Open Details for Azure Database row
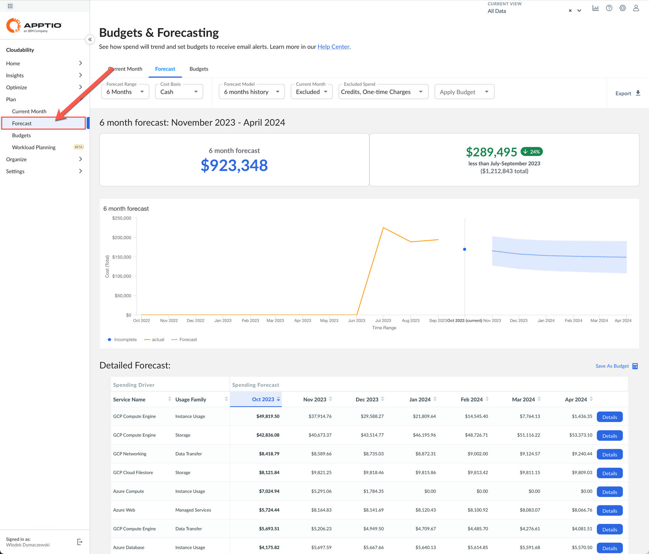 (x=610, y=548)
